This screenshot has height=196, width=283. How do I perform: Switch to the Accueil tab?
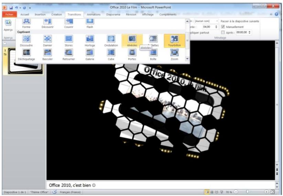(25, 14)
